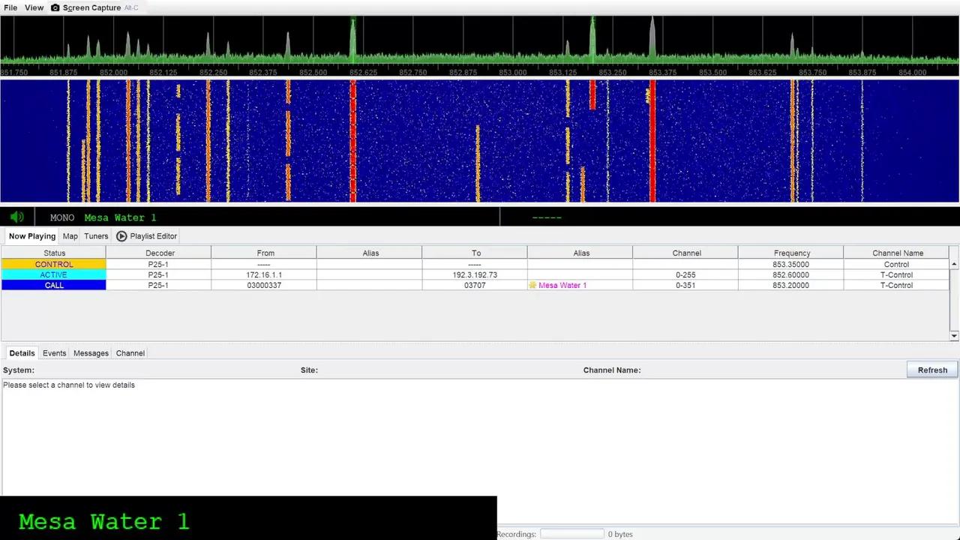Click the green Mesa Water 1 audio label
The image size is (960, 540).
(x=120, y=217)
